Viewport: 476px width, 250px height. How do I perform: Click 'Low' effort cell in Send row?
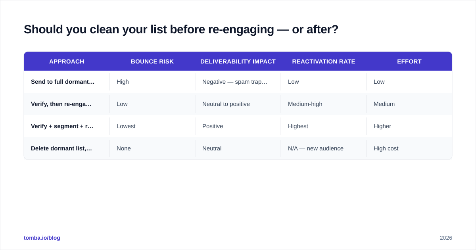(x=409, y=82)
